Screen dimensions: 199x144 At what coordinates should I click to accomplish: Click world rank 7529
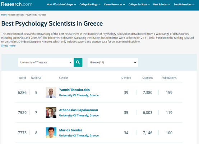click(x=22, y=113)
